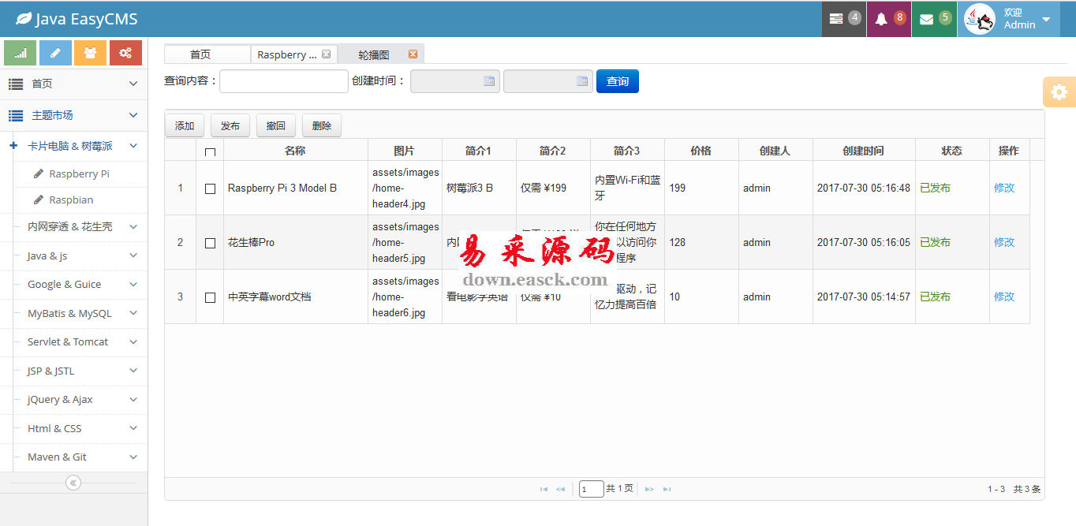Click the green signal chart shortcut icon
The height and width of the screenshot is (526, 1076).
[x=21, y=53]
